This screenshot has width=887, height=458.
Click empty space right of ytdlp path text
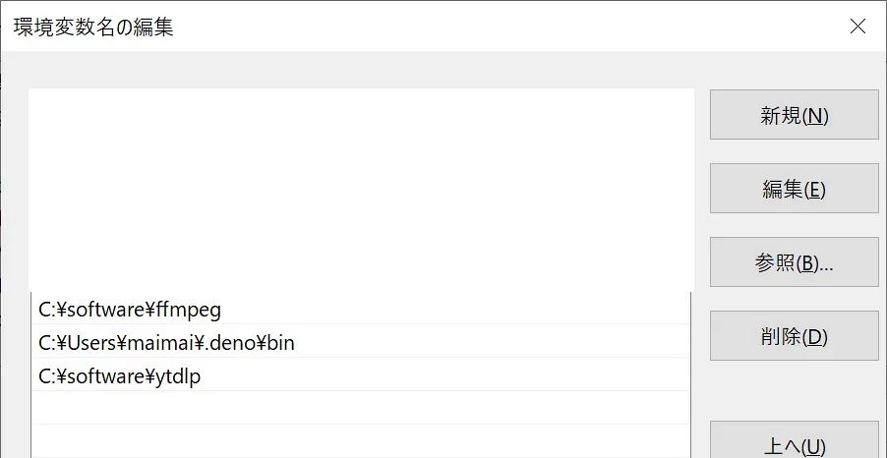443,376
